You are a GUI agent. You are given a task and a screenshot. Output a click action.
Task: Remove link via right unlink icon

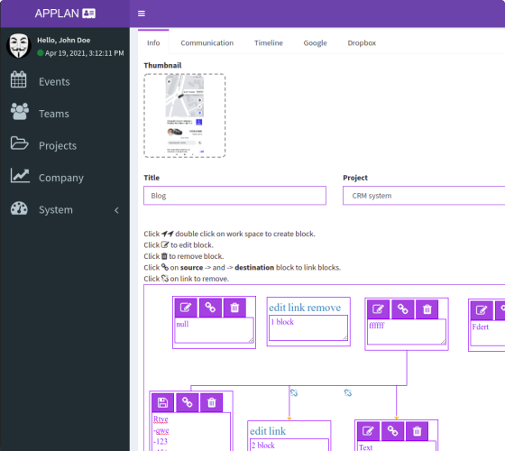pyautogui.click(x=347, y=392)
